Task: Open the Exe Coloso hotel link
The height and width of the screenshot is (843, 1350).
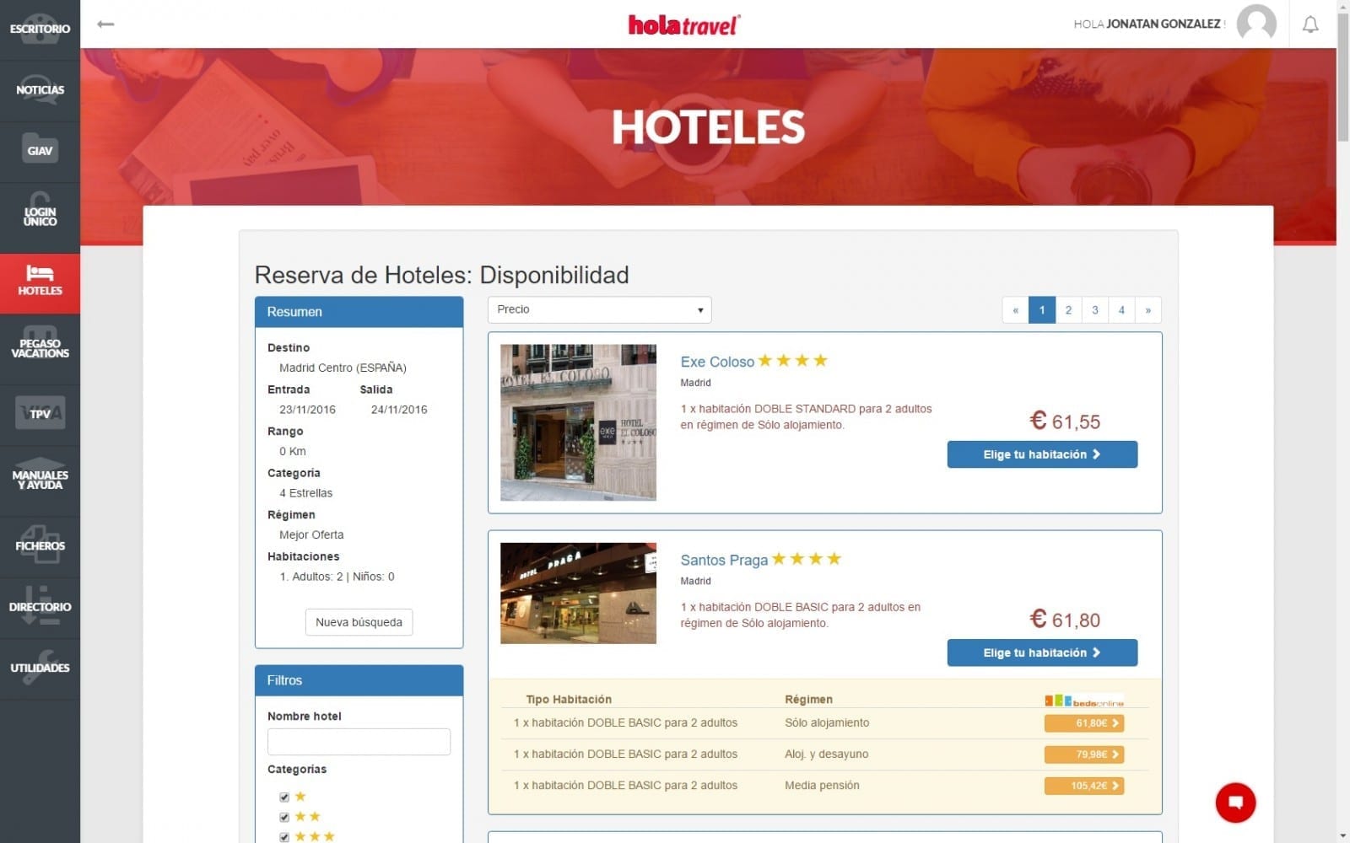Action: [x=717, y=362]
